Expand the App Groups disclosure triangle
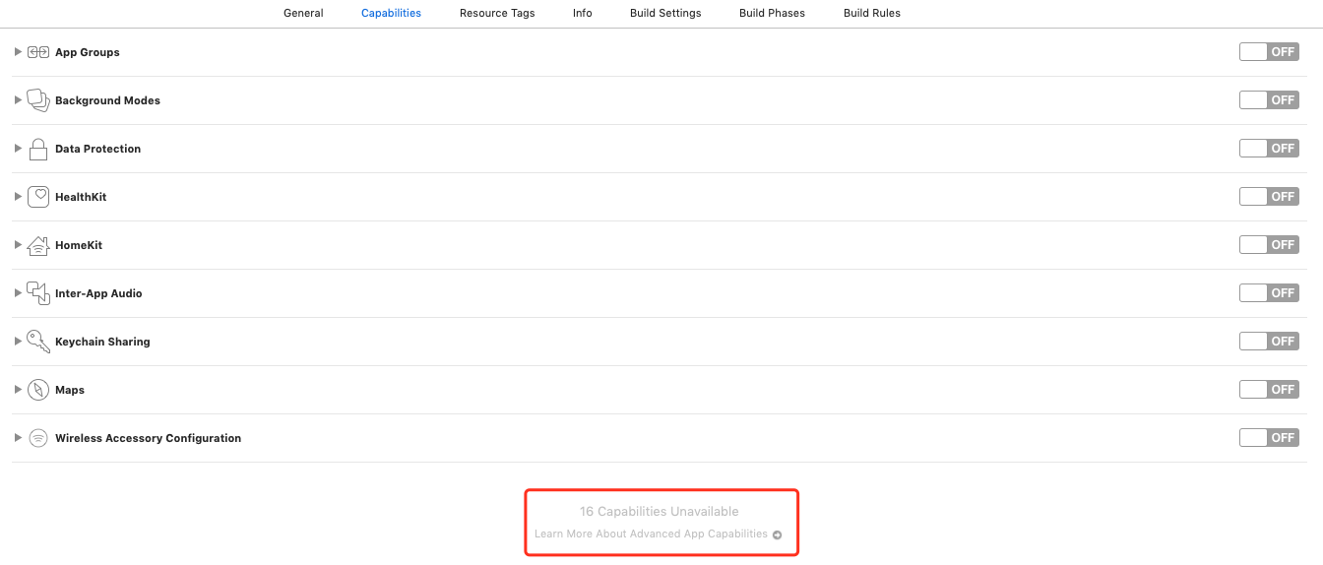 18,52
